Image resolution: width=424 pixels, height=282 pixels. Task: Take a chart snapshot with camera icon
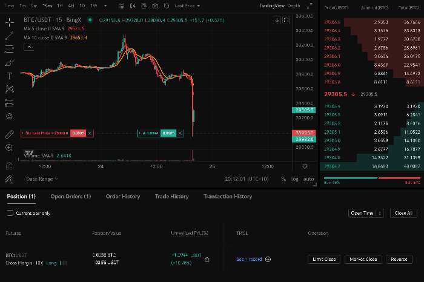155,6
